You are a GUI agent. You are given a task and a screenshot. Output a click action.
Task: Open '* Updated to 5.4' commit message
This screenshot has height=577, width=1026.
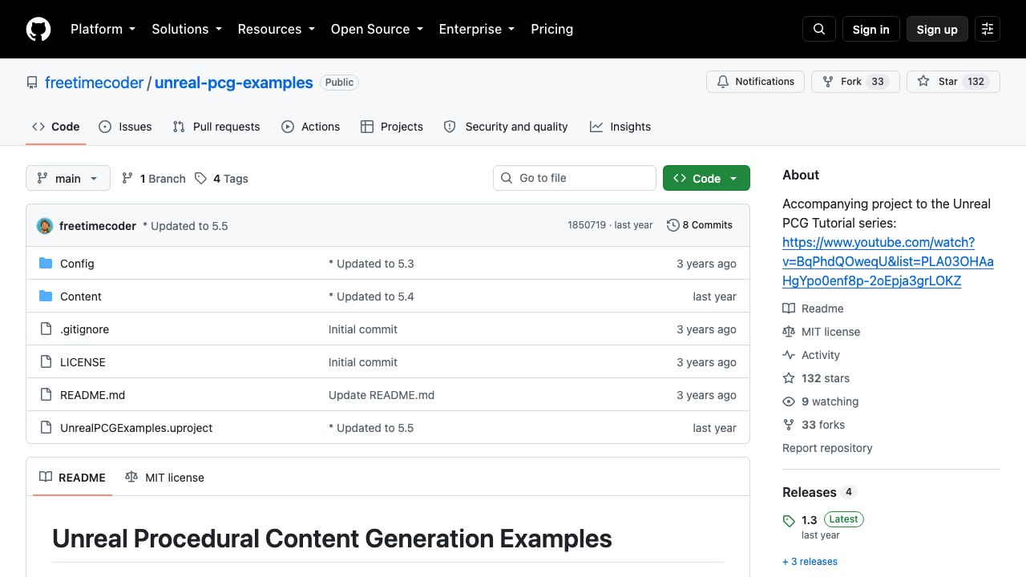pyautogui.click(x=371, y=297)
